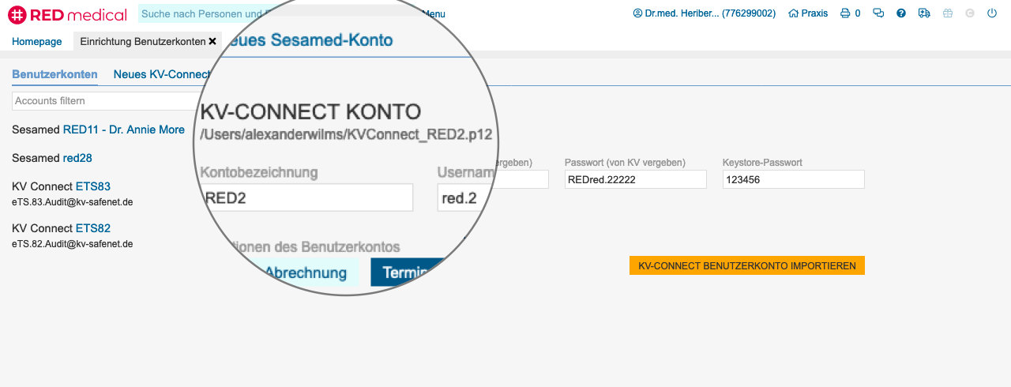Select the Benutzerkonten sub-tab
Viewport: 1011px width, 387px height.
(x=54, y=74)
